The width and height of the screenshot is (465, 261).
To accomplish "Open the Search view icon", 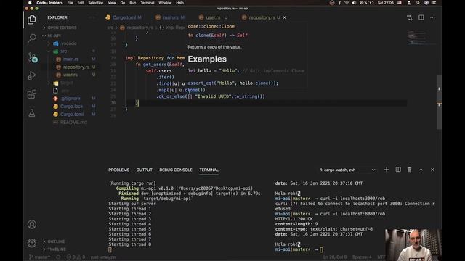I will click(32, 38).
